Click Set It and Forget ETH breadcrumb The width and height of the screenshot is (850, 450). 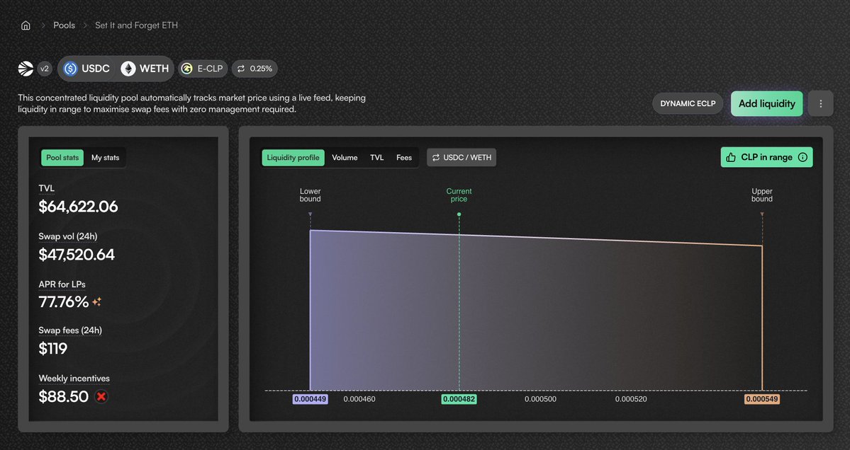(x=136, y=25)
